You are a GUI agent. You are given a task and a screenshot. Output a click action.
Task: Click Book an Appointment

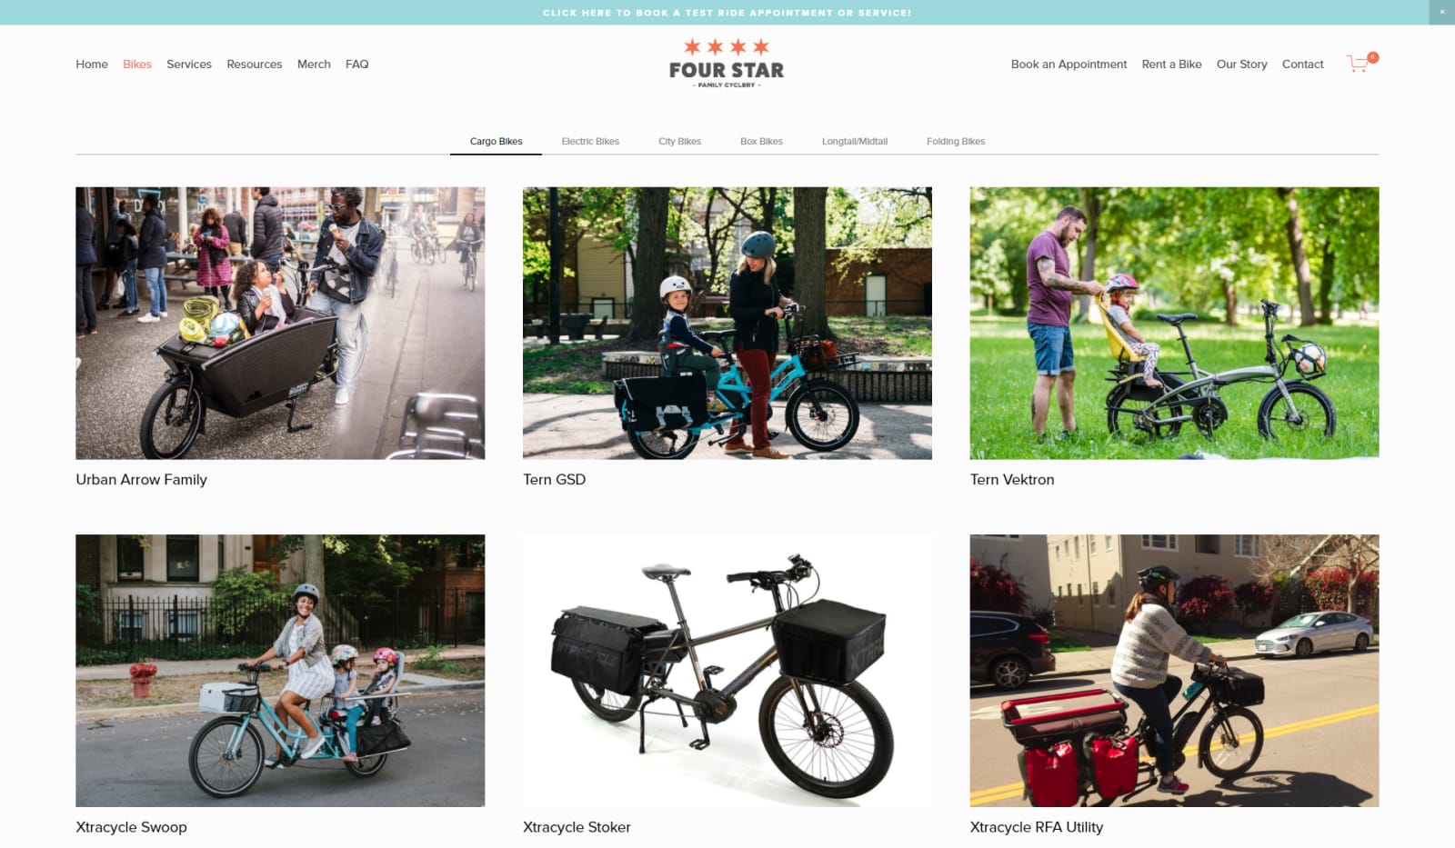pos(1069,64)
